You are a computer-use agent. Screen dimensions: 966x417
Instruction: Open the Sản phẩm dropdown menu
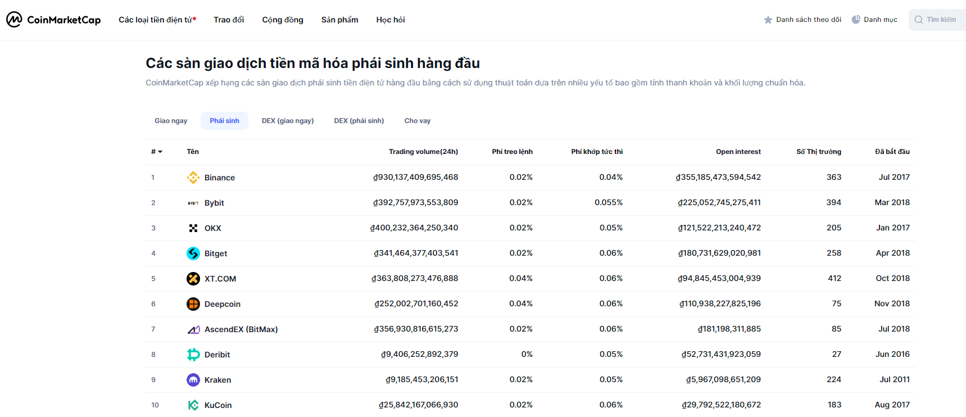(x=339, y=19)
